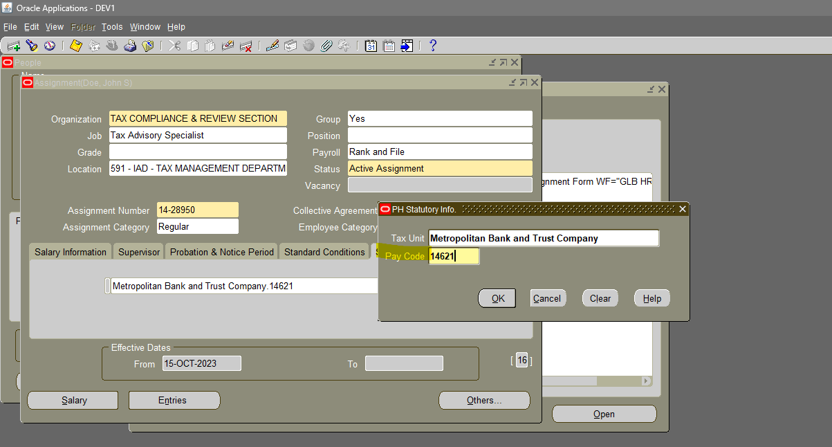This screenshot has height=447, width=832.
Task: Click the Group field showing Yes
Action: pyautogui.click(x=440, y=118)
